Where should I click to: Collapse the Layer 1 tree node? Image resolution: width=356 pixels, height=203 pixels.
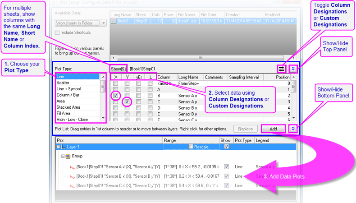point(58,147)
